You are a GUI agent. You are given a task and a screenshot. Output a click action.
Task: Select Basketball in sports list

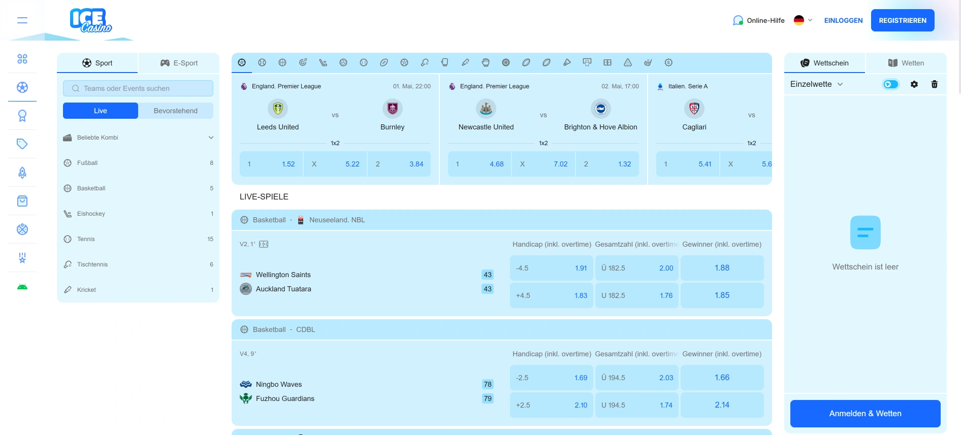(x=138, y=188)
